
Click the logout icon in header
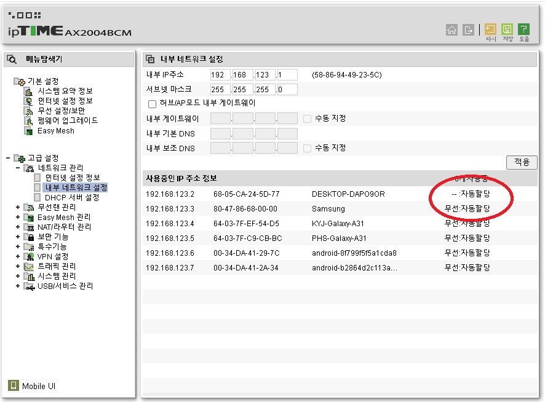[x=468, y=30]
